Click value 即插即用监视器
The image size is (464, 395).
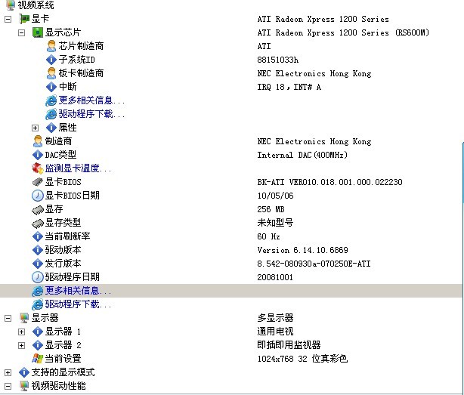289,345
